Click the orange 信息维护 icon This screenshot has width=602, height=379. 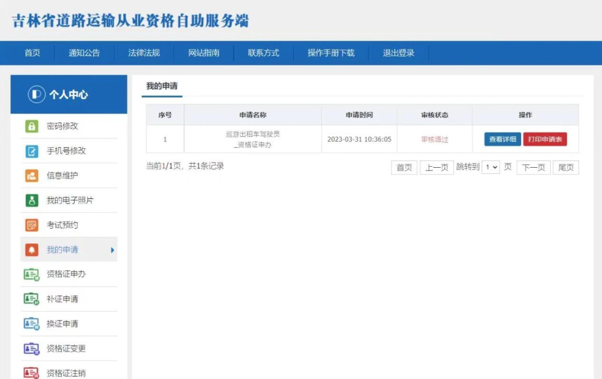point(32,176)
